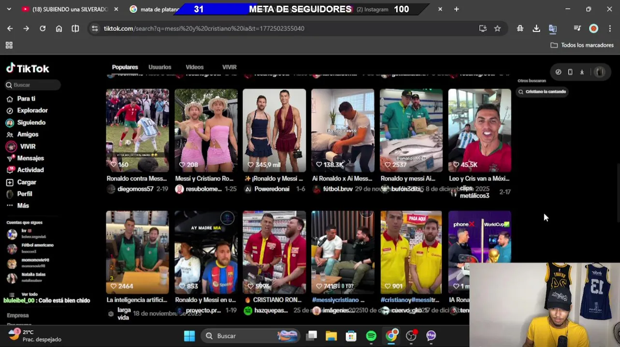Open the apps grid icon in bookmarks bar
620x347 pixels.
tap(9, 45)
